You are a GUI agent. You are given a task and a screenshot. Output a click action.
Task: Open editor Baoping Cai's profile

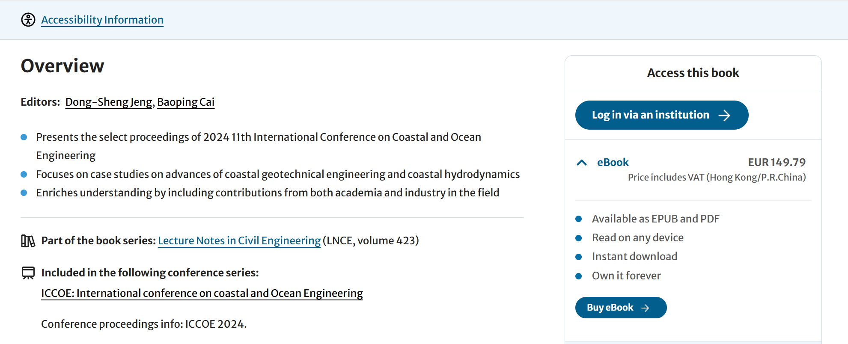(x=186, y=102)
